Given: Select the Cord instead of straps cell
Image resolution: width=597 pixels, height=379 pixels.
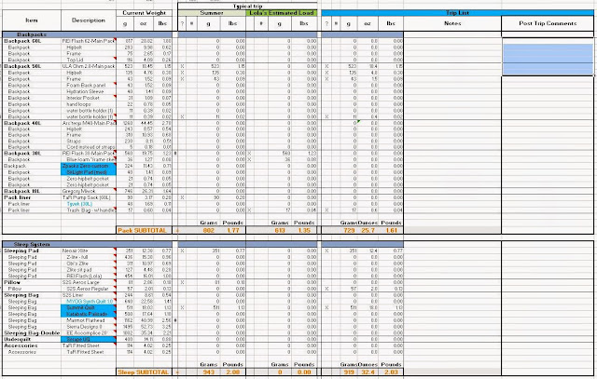Looking at the screenshot, I should click(x=89, y=147).
